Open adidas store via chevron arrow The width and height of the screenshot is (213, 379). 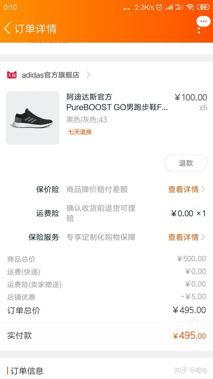(x=88, y=75)
